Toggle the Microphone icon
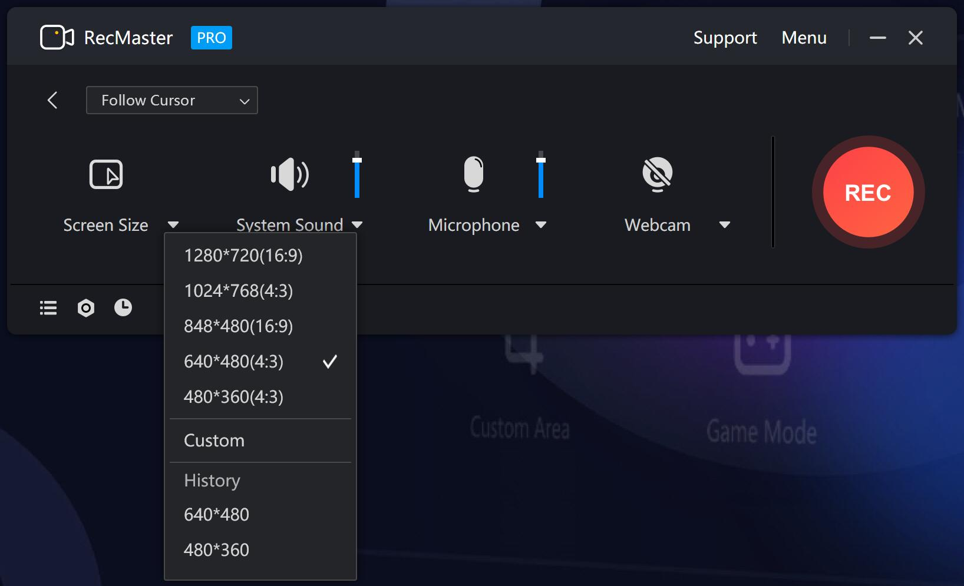The height and width of the screenshot is (586, 964). pos(474,174)
